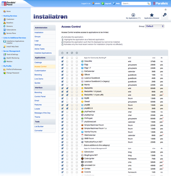Toggle featured checkbox for Elgg
The width and height of the screenshot is (171, 176).
67,65
